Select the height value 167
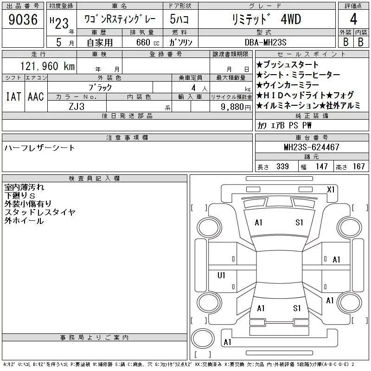The height and width of the screenshot is (371, 371). (x=358, y=166)
